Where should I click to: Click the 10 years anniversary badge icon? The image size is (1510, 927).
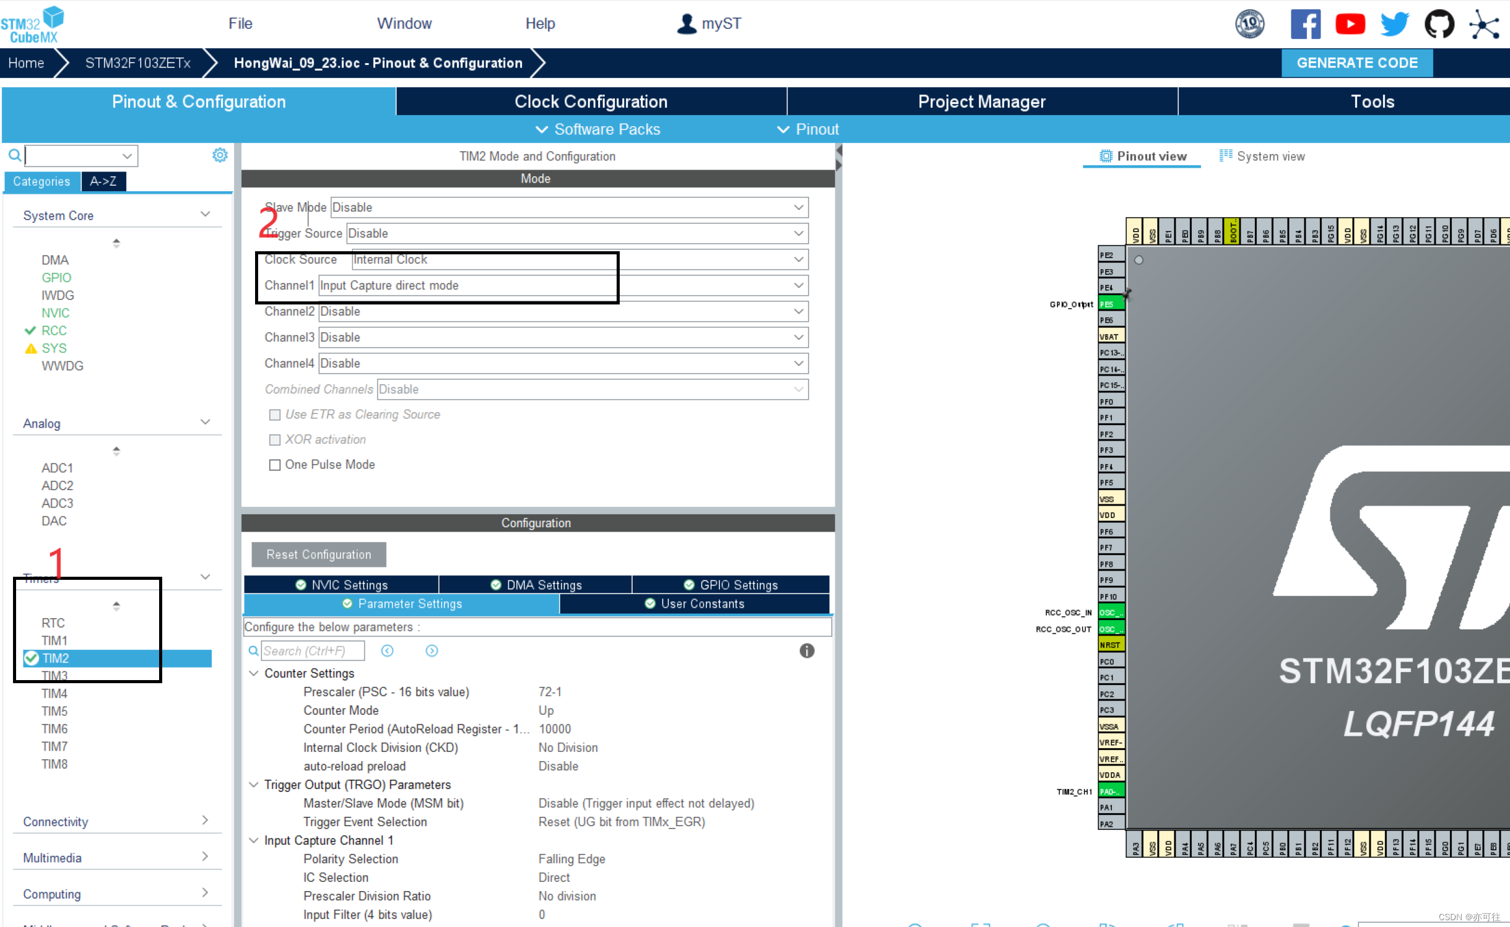tap(1249, 24)
